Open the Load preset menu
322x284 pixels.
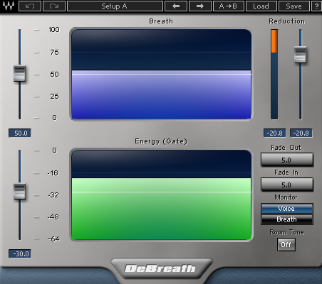pos(261,6)
